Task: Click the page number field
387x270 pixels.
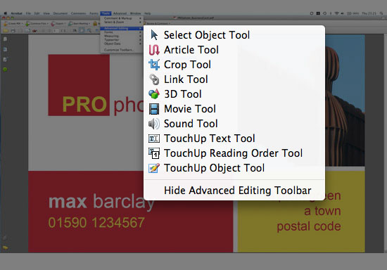Action: 56,30
